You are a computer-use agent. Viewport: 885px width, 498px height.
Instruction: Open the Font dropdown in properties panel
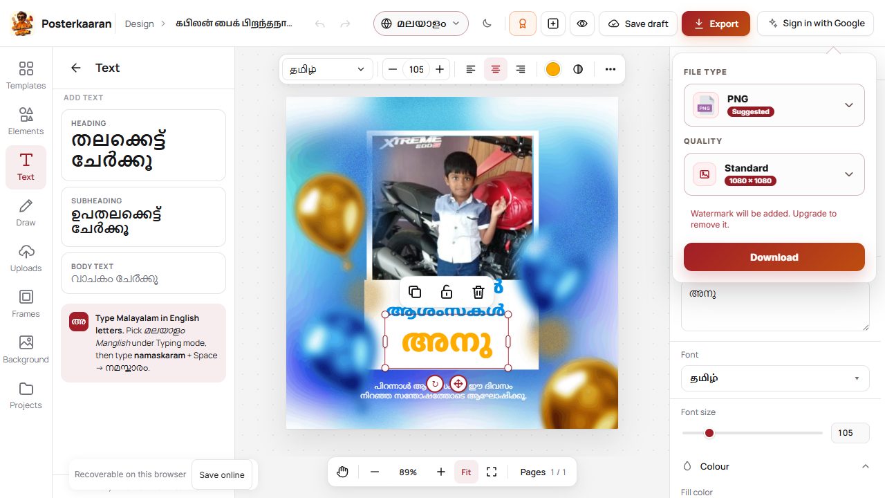(x=775, y=378)
